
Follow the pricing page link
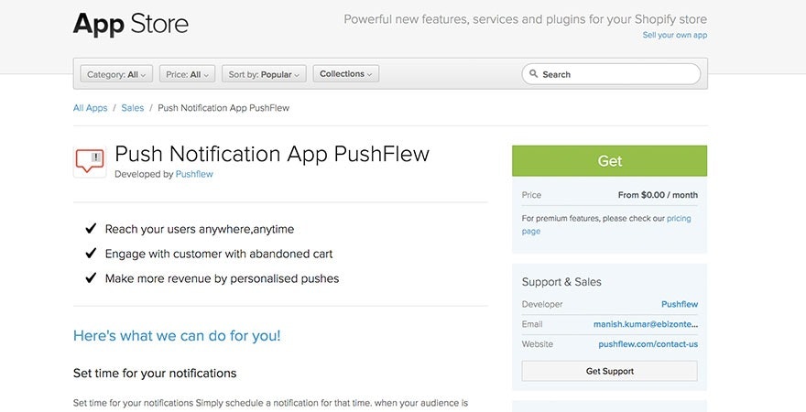678,219
